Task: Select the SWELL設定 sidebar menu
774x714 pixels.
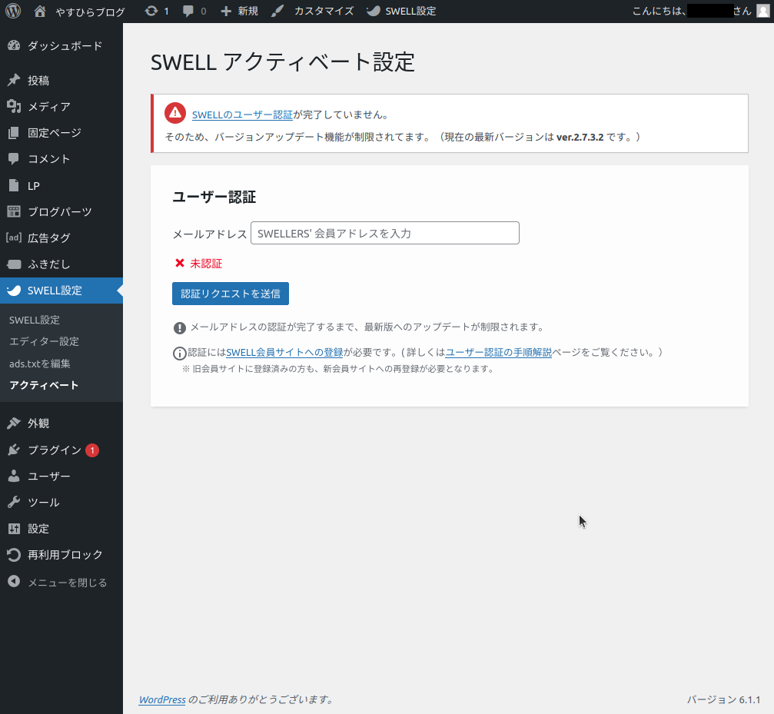Action: click(x=61, y=291)
